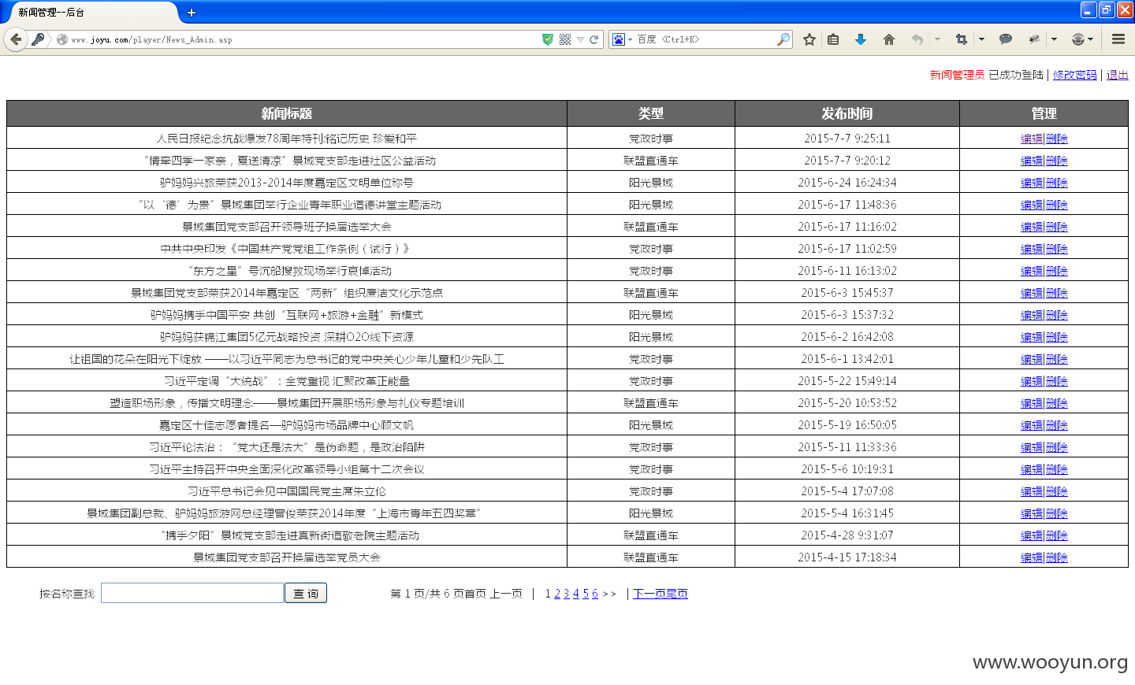Go to page 2 in pagination
The width and height of the screenshot is (1135, 685).
coord(557,594)
